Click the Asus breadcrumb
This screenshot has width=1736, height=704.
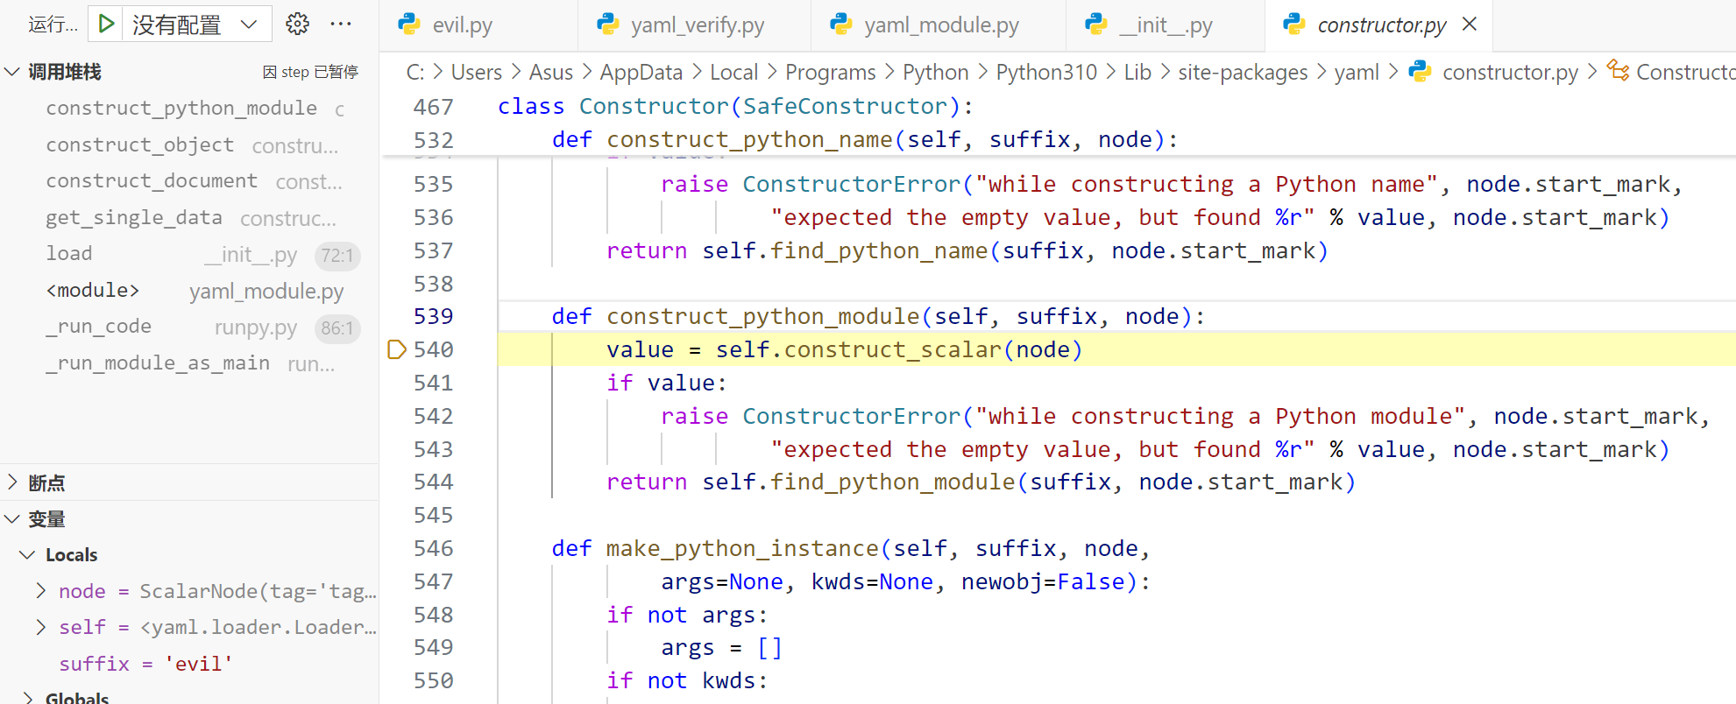551,72
